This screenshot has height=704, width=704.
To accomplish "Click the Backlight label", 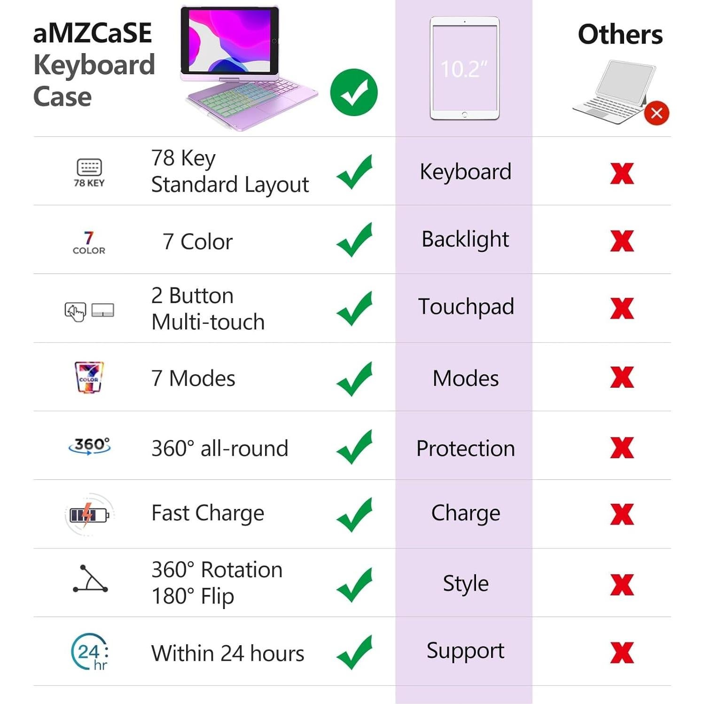I will (465, 239).
